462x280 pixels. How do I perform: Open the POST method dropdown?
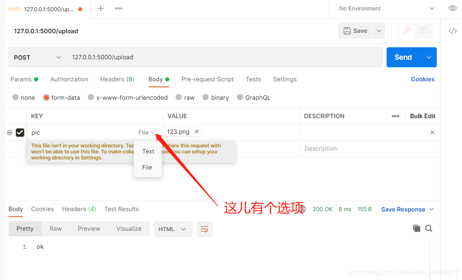point(37,57)
